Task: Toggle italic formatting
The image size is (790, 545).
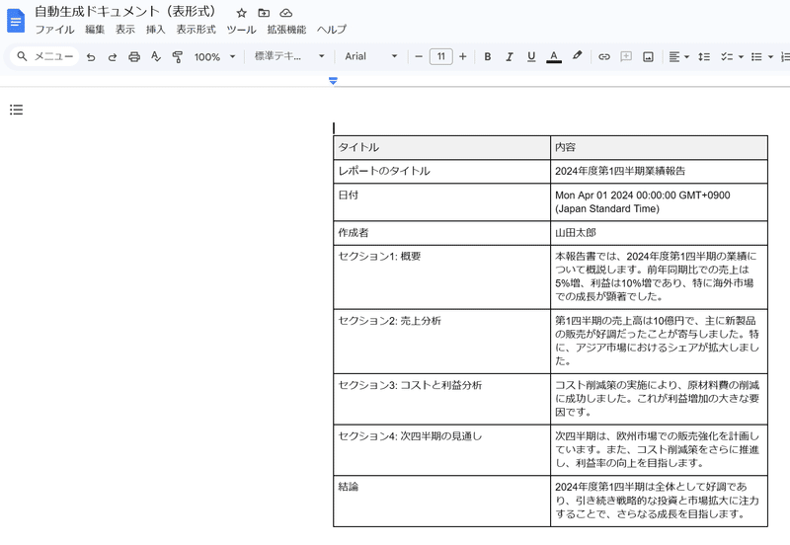Action: pos(510,56)
